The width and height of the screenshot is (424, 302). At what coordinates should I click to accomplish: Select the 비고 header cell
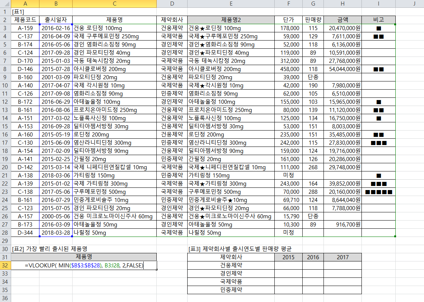pyautogui.click(x=378, y=20)
